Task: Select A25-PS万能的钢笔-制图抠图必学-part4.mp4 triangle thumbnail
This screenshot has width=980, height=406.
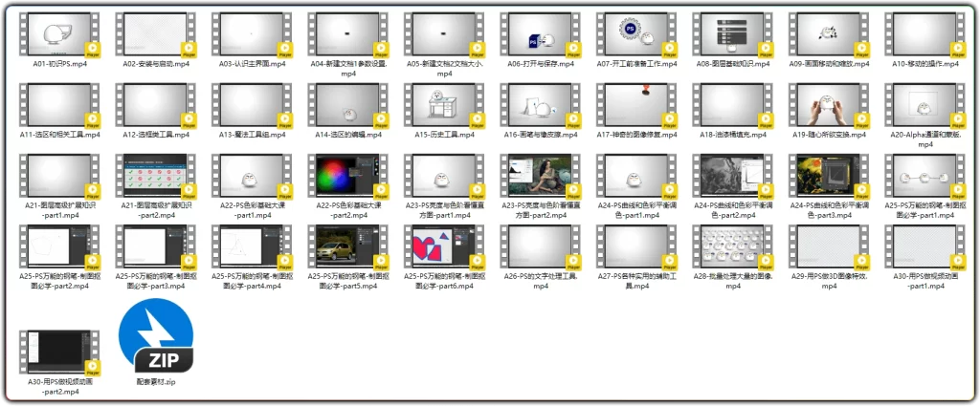Action: point(252,247)
